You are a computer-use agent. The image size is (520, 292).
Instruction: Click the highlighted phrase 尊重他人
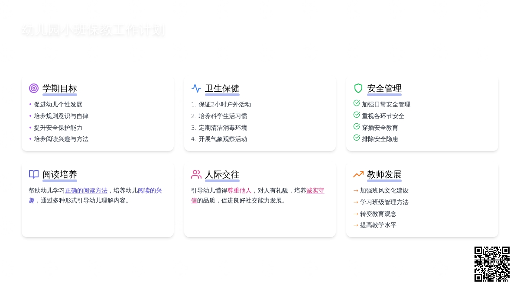tap(240, 190)
